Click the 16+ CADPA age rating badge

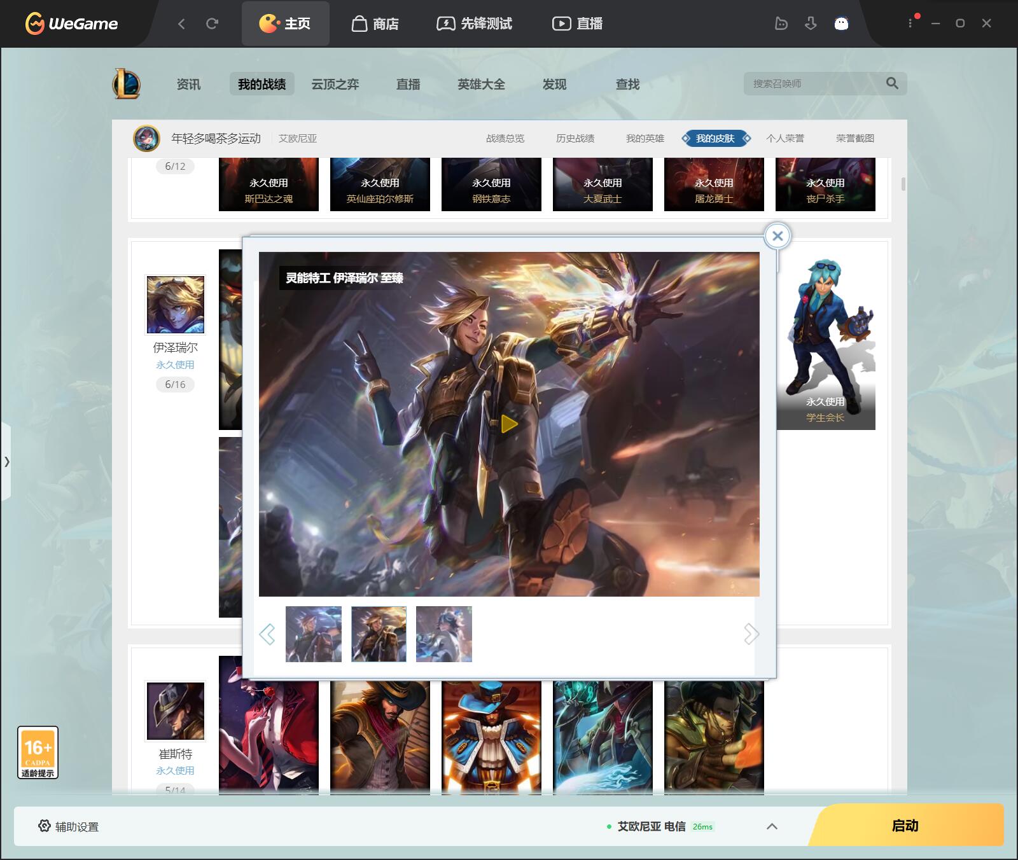(38, 752)
